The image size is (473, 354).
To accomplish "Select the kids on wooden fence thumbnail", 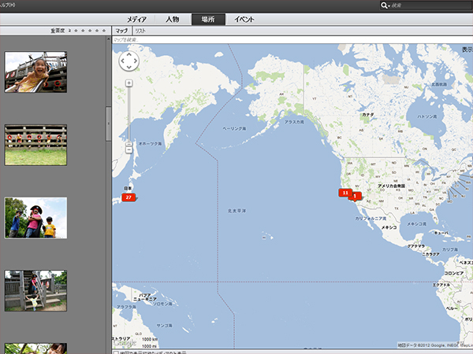I will coord(36,145).
